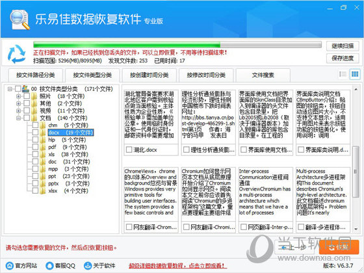Select the pptx (3个文件) tree row
Image resolution: width=364 pixels, height=273 pixels.
(x=69, y=183)
